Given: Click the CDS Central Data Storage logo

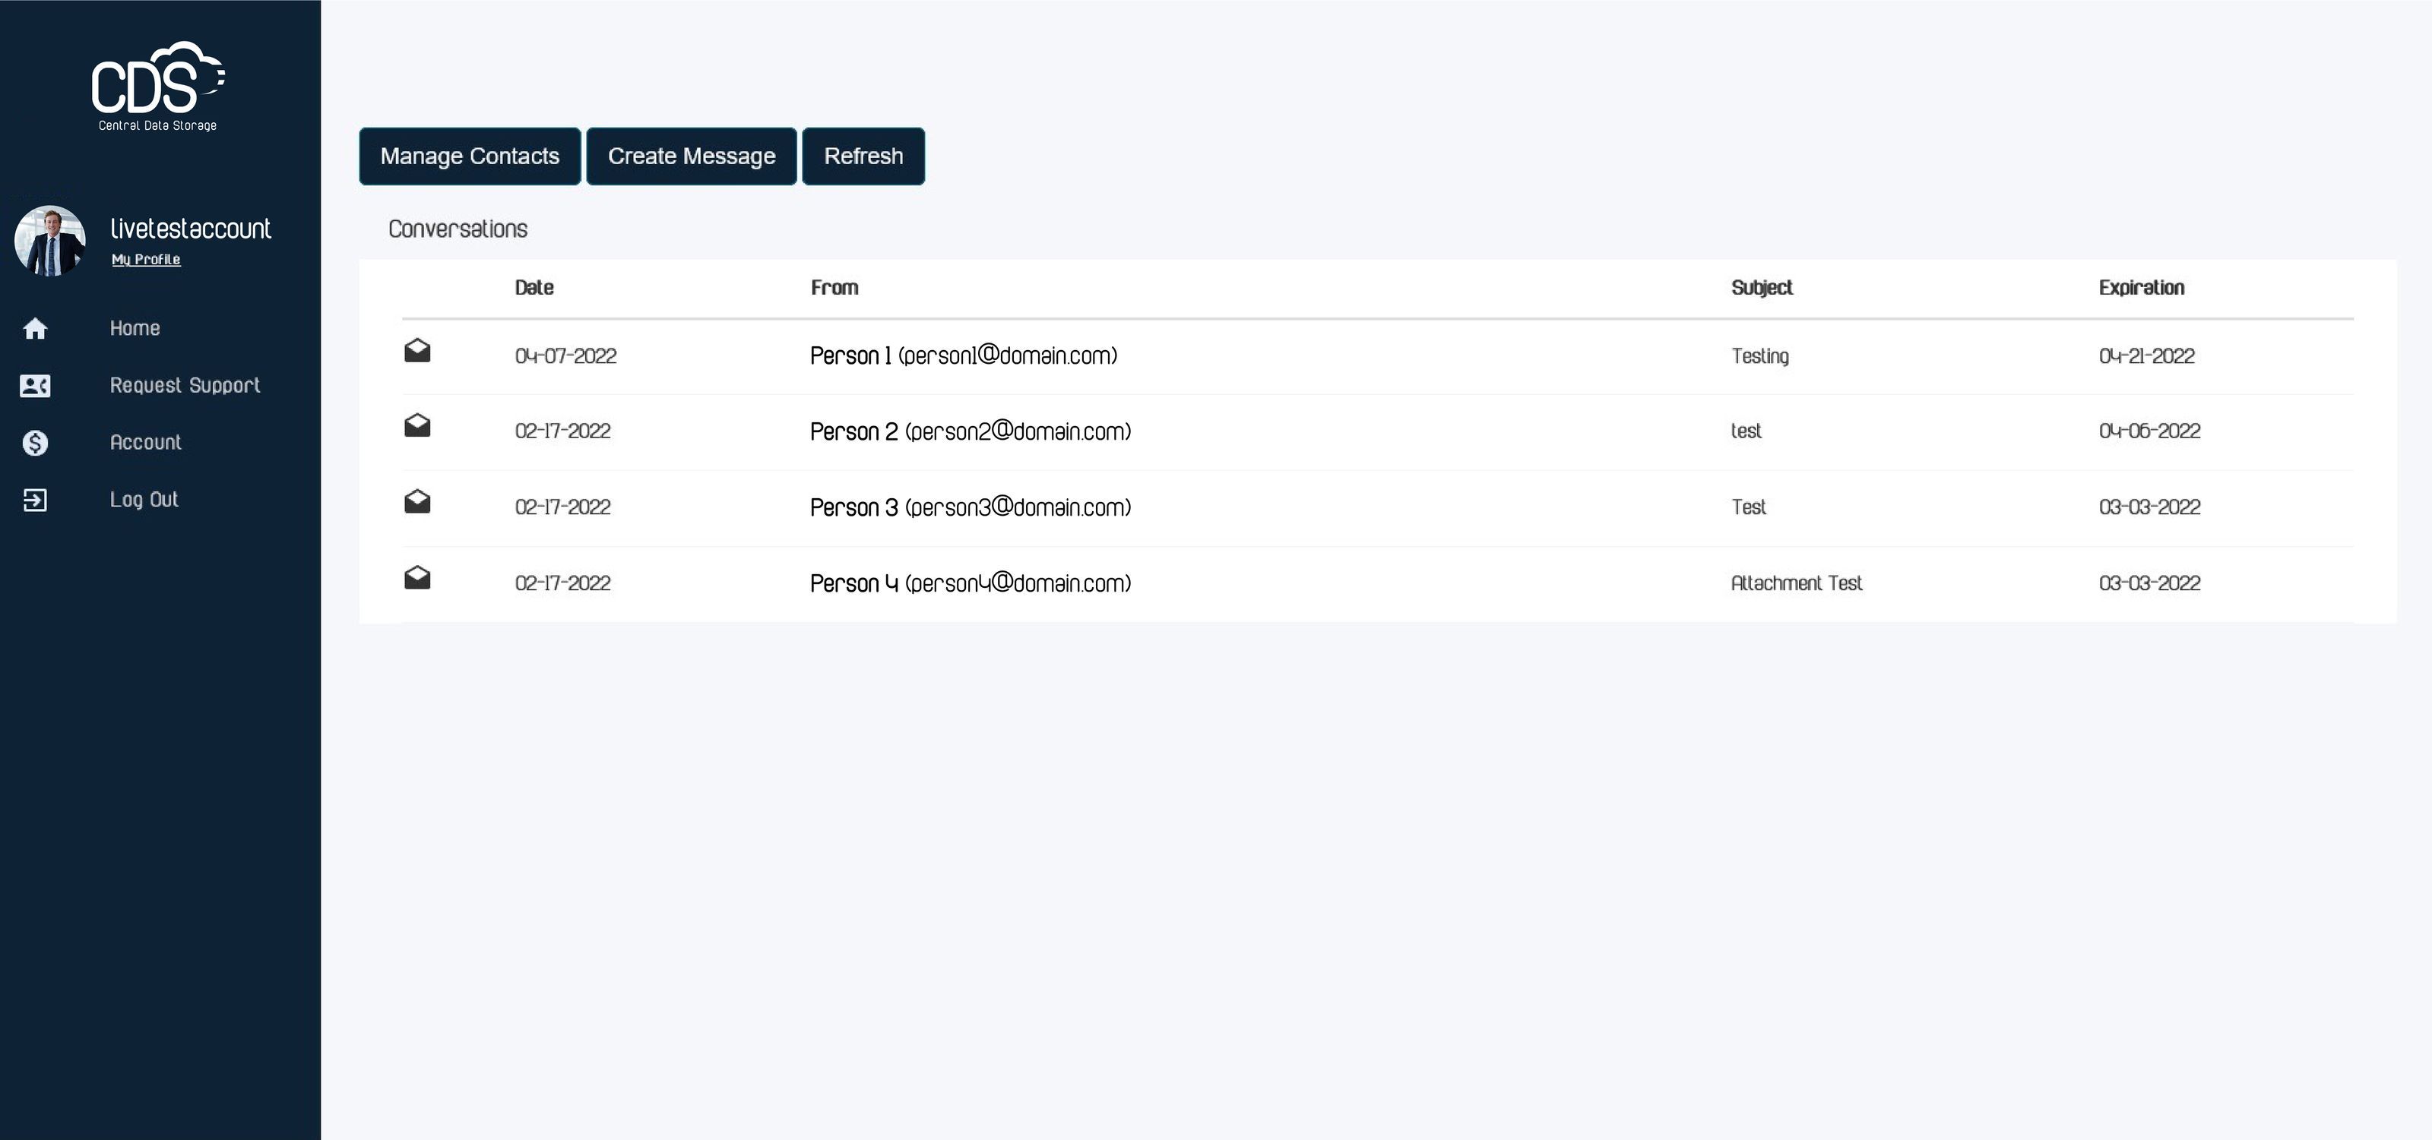Looking at the screenshot, I should [x=157, y=86].
